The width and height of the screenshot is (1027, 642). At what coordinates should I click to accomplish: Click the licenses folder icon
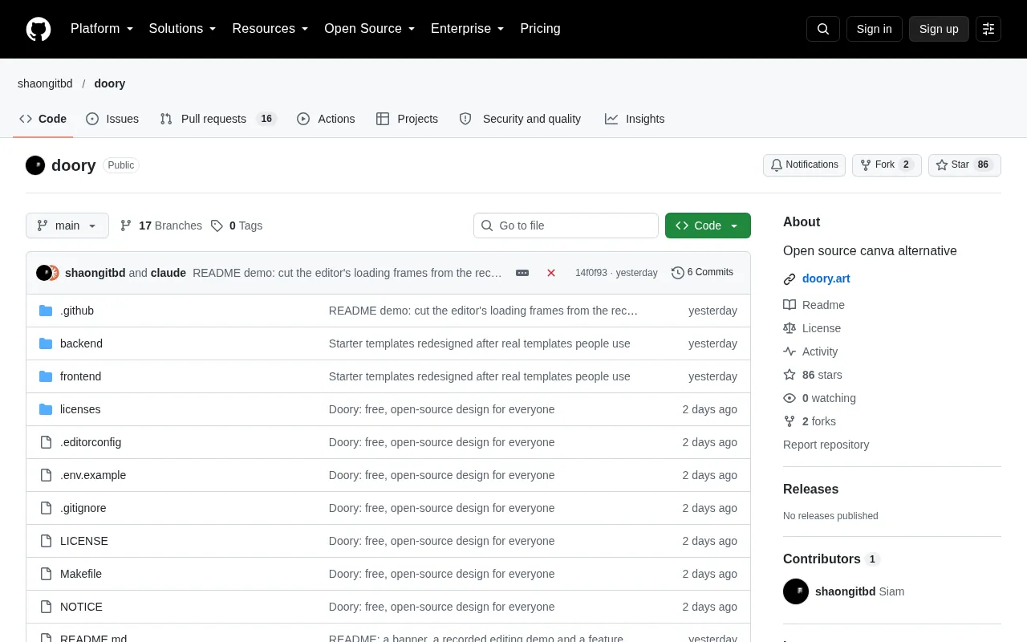[x=46, y=409]
